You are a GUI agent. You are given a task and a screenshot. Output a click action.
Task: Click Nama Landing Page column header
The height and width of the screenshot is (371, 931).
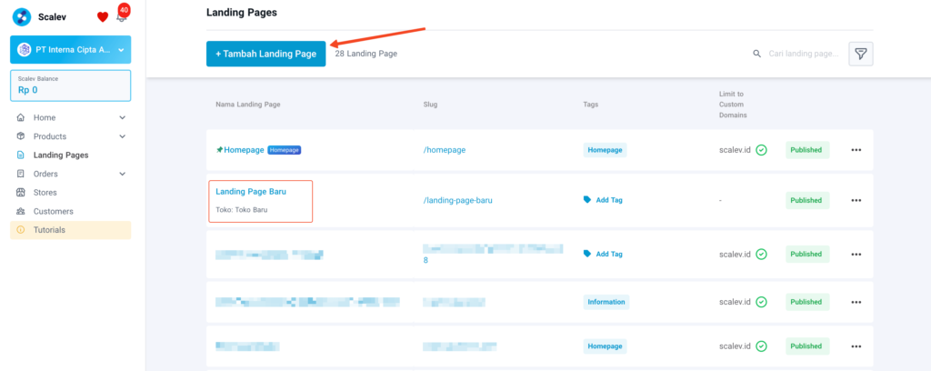coord(247,105)
